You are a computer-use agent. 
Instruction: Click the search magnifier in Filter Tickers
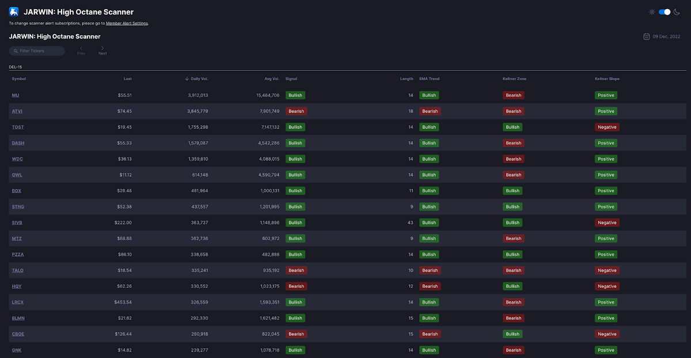(x=16, y=51)
